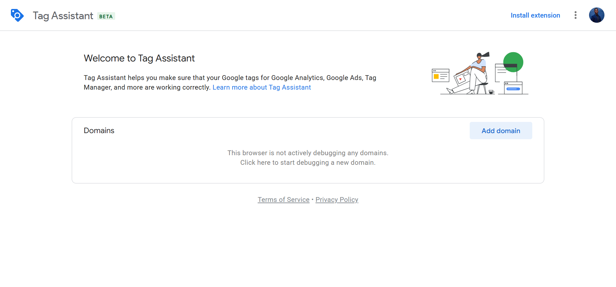Open the Privacy Policy link
Image resolution: width=616 pixels, height=287 pixels.
(337, 200)
